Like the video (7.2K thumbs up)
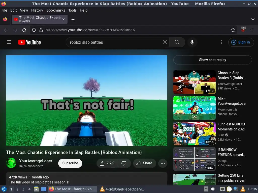 pos(107,163)
